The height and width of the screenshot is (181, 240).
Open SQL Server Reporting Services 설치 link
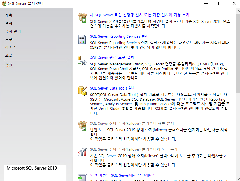[119, 36]
